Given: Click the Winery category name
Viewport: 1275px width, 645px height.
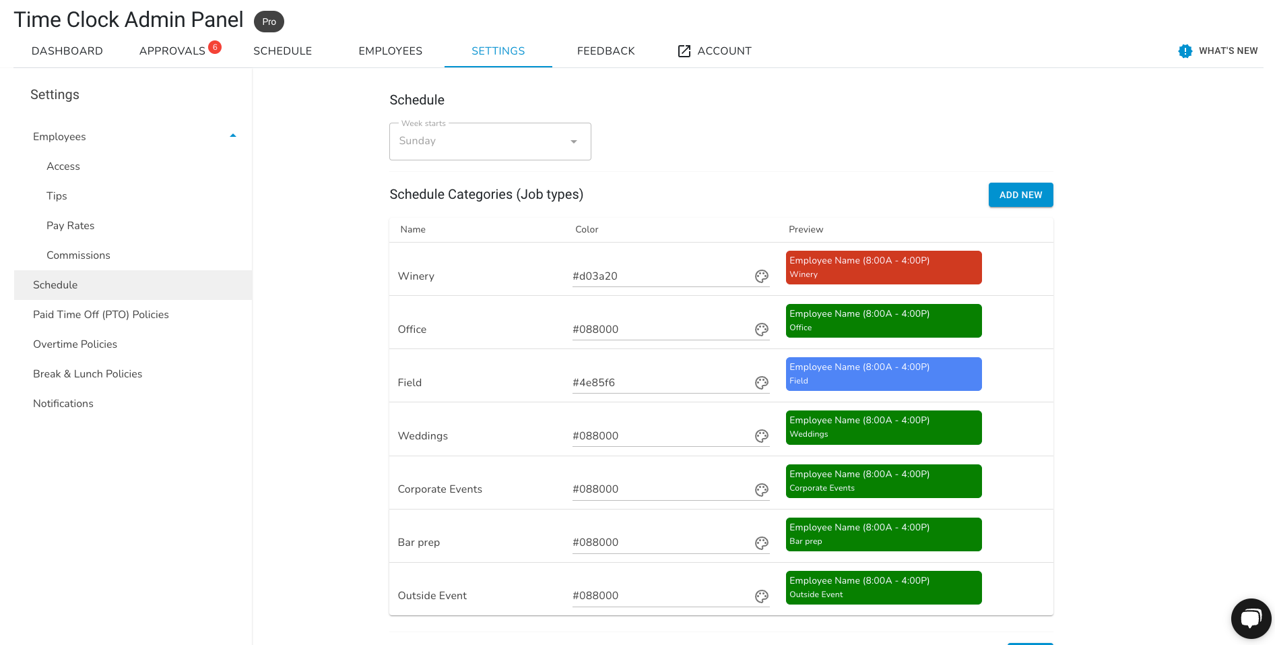Looking at the screenshot, I should click(x=416, y=276).
